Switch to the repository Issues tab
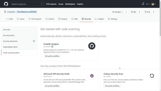 point(21,19)
